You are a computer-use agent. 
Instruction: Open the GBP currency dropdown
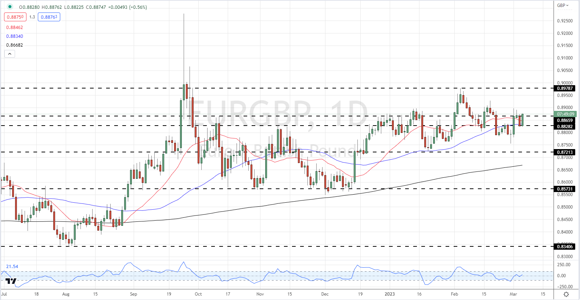click(563, 6)
